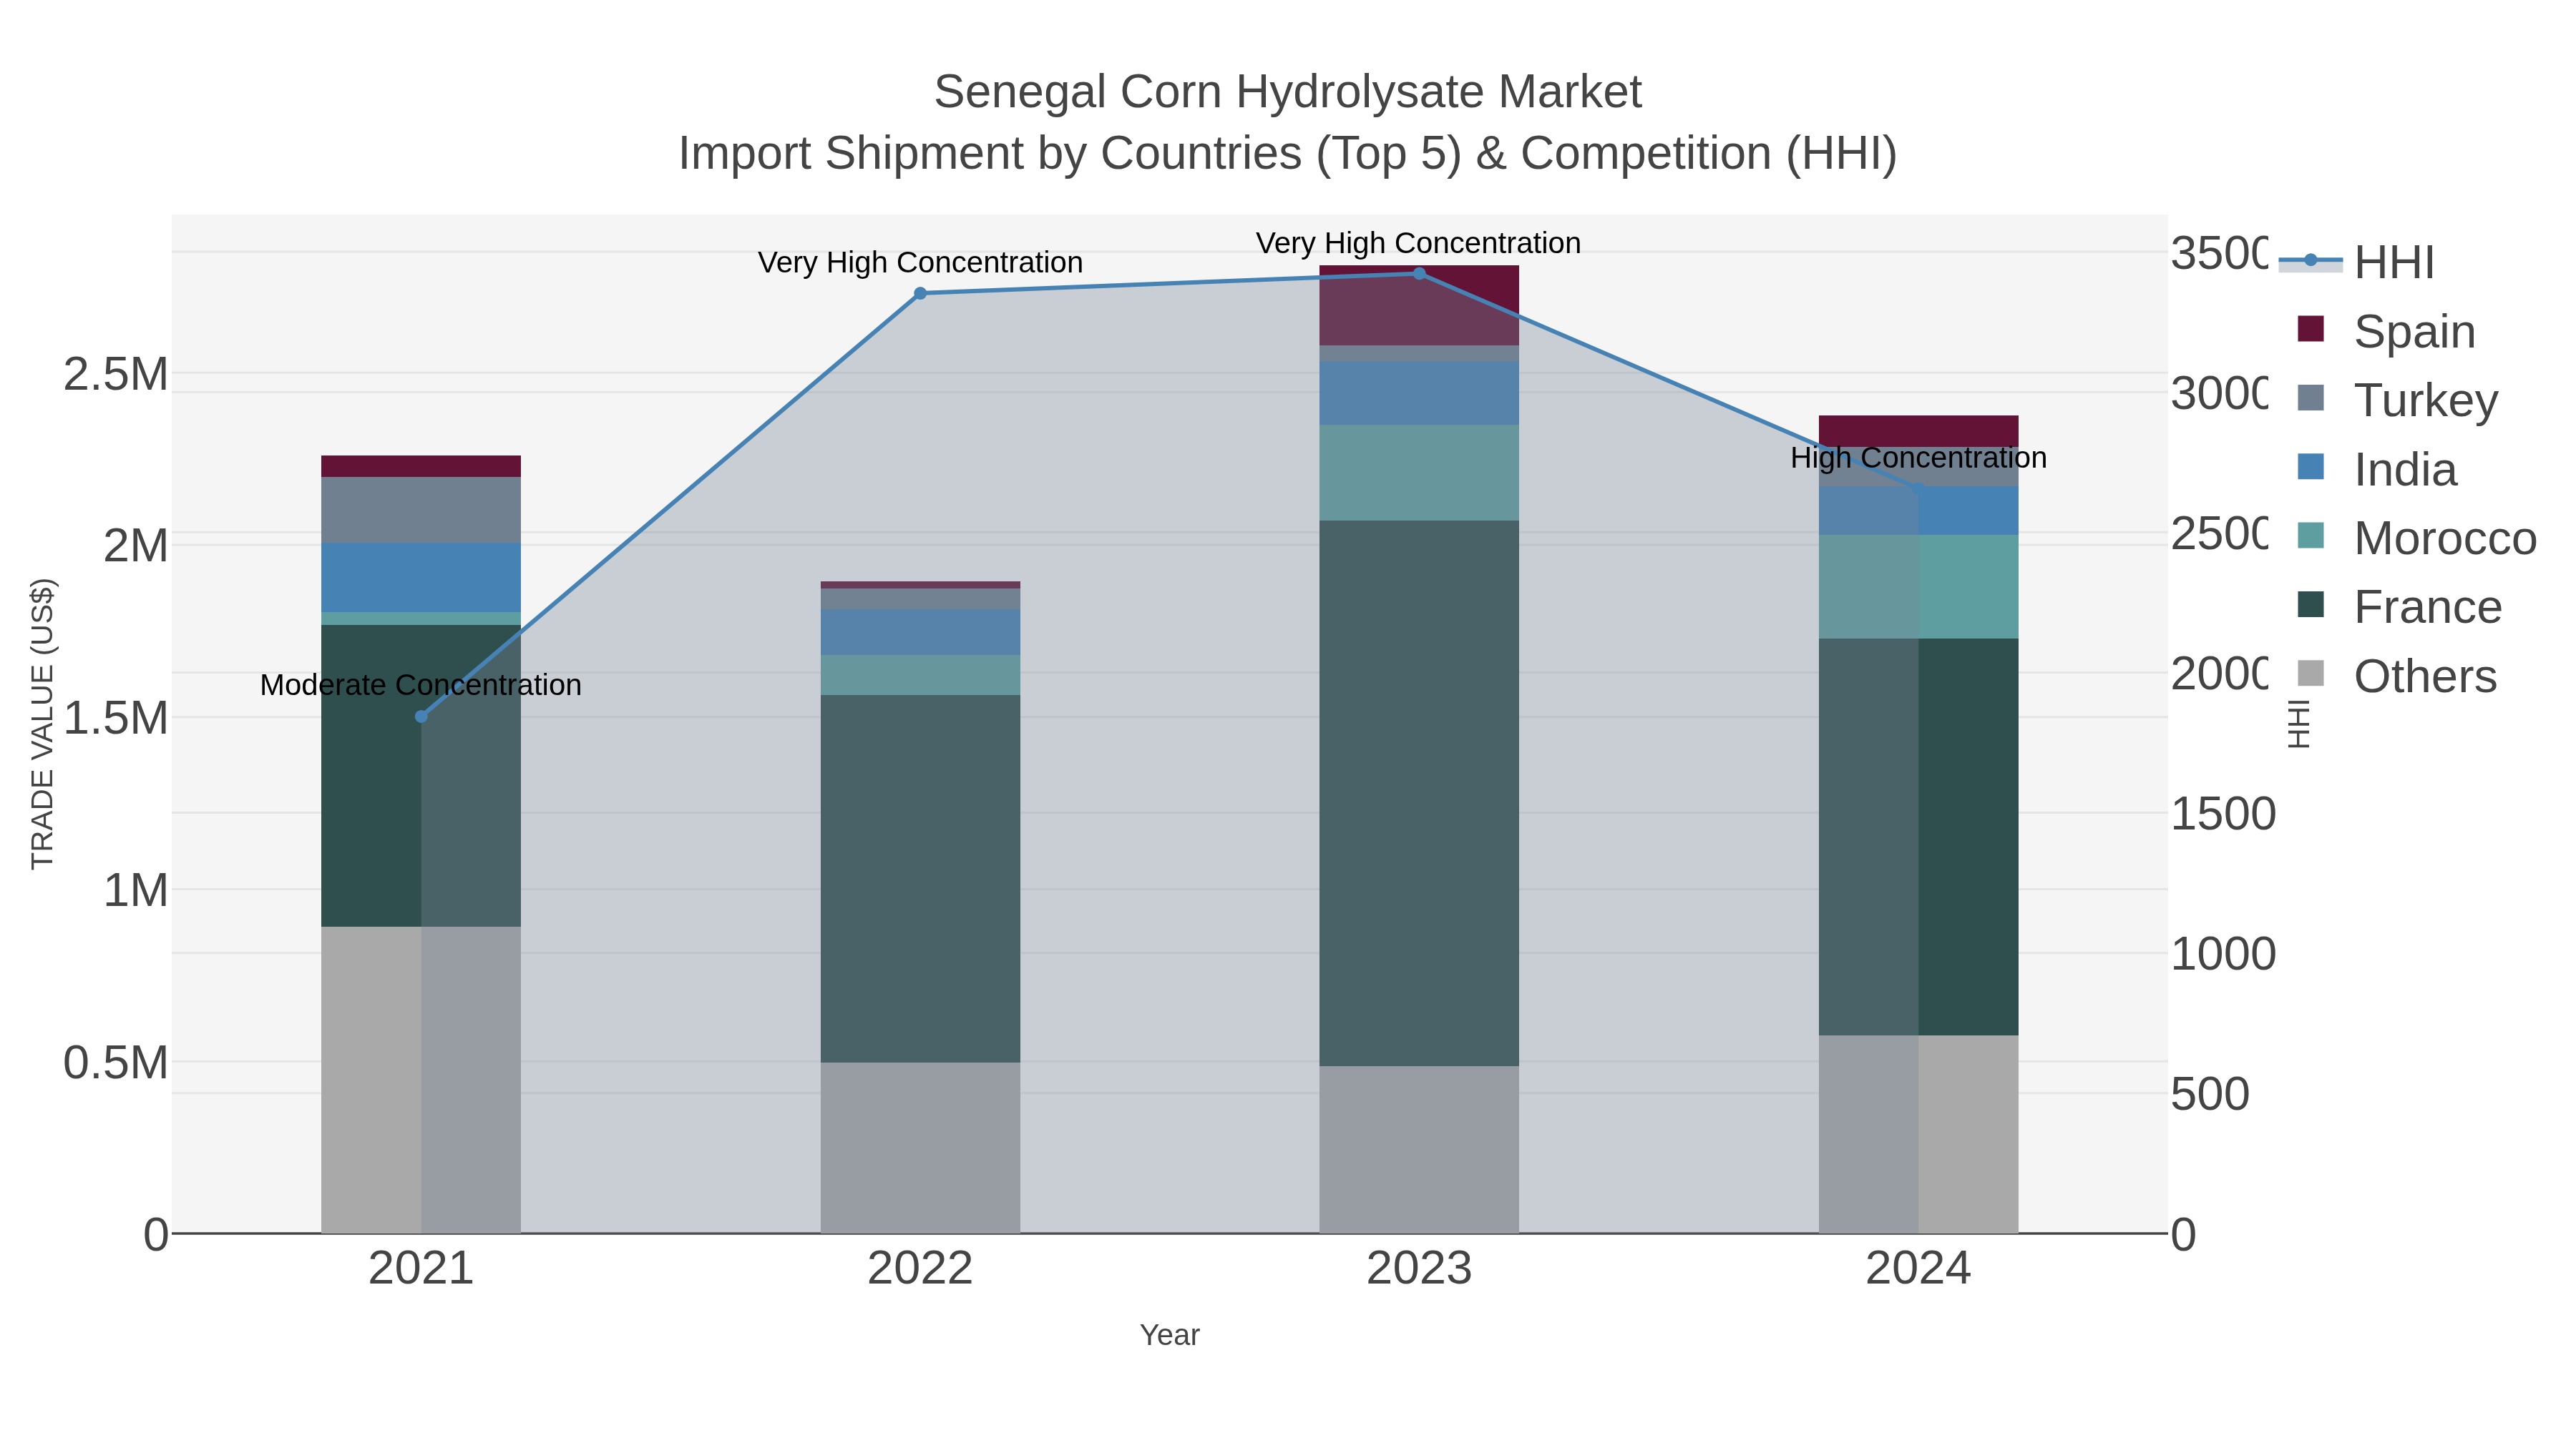Select the India segment of 2021 bar
The width and height of the screenshot is (2576, 1448).
pos(421,578)
